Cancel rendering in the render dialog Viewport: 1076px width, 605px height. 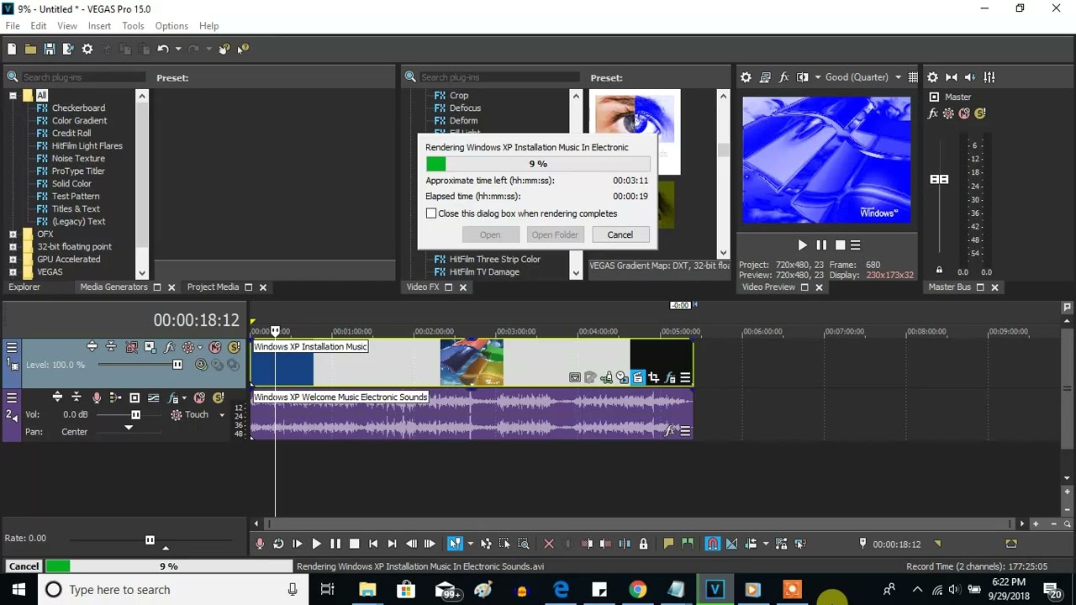[x=620, y=234]
